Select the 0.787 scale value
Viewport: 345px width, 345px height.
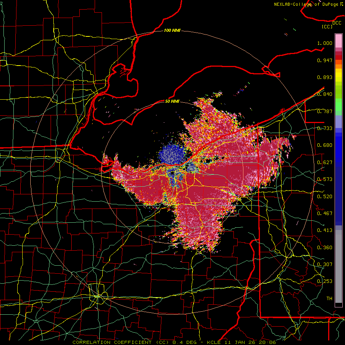coord(325,111)
